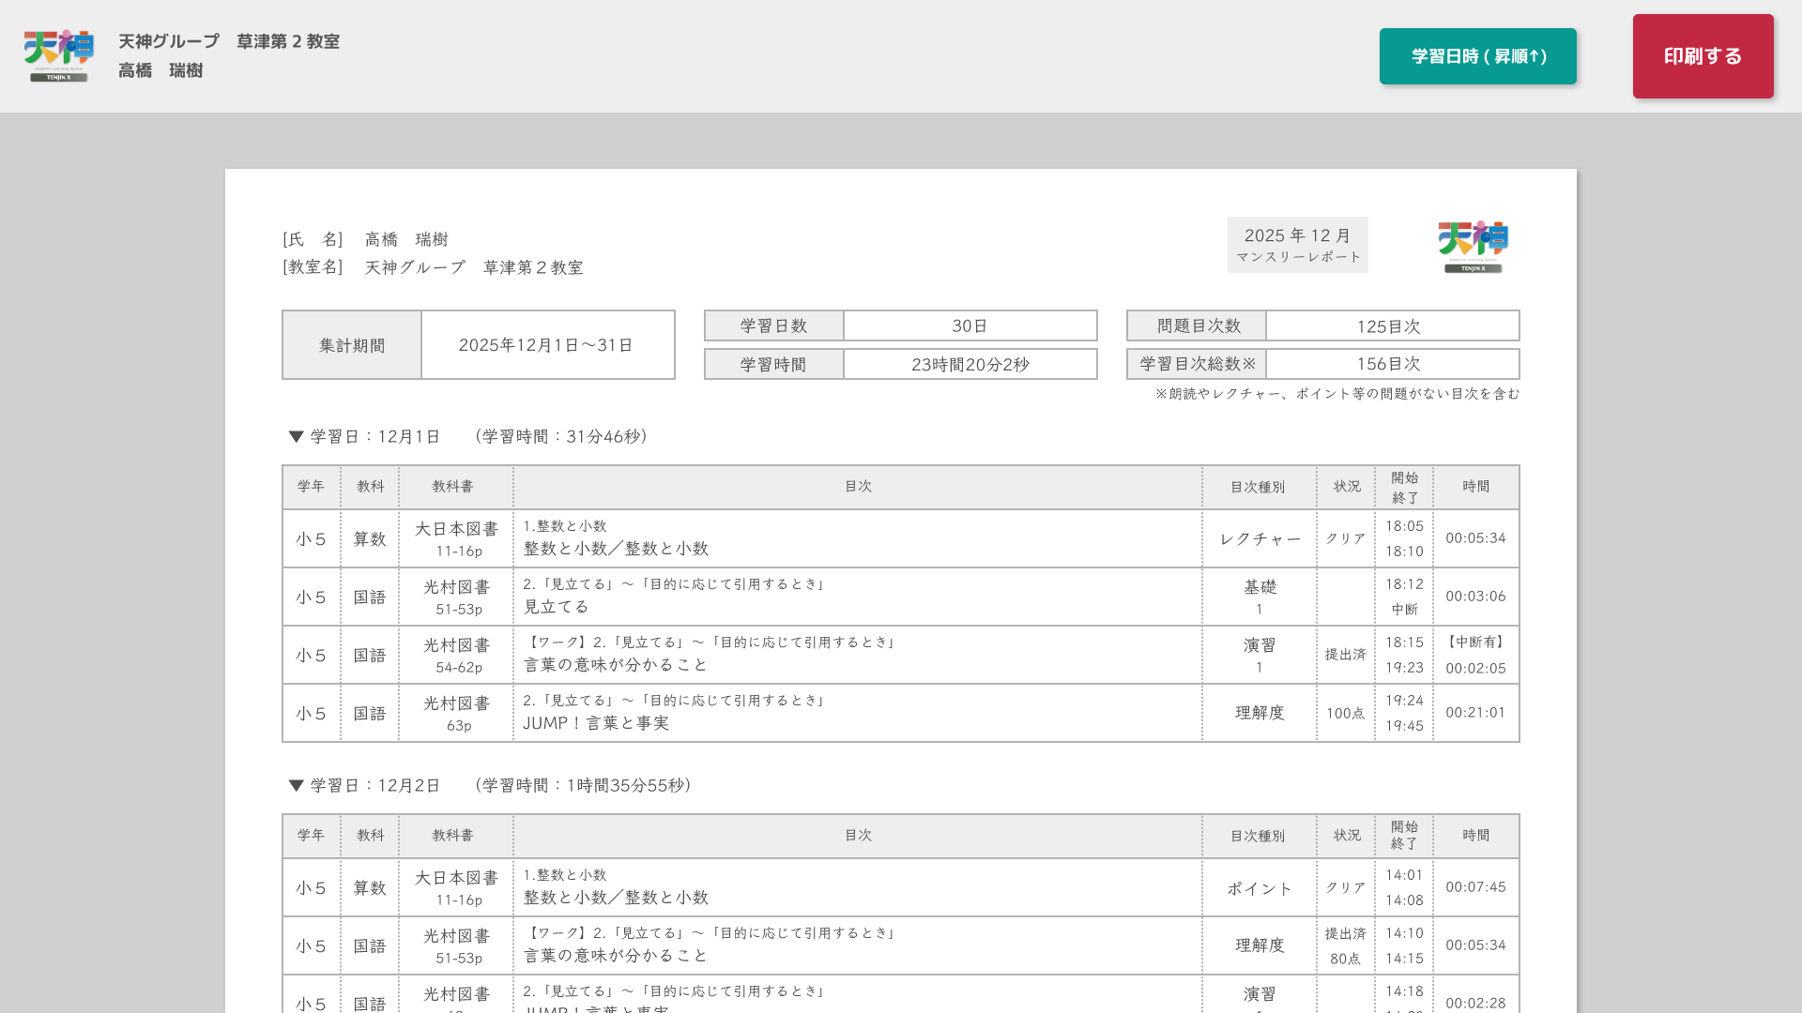Select the 2025年12月 monthly report label

pos(1297,244)
